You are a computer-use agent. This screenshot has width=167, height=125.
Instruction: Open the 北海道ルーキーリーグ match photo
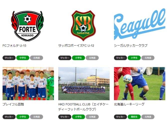[x=140, y=83]
